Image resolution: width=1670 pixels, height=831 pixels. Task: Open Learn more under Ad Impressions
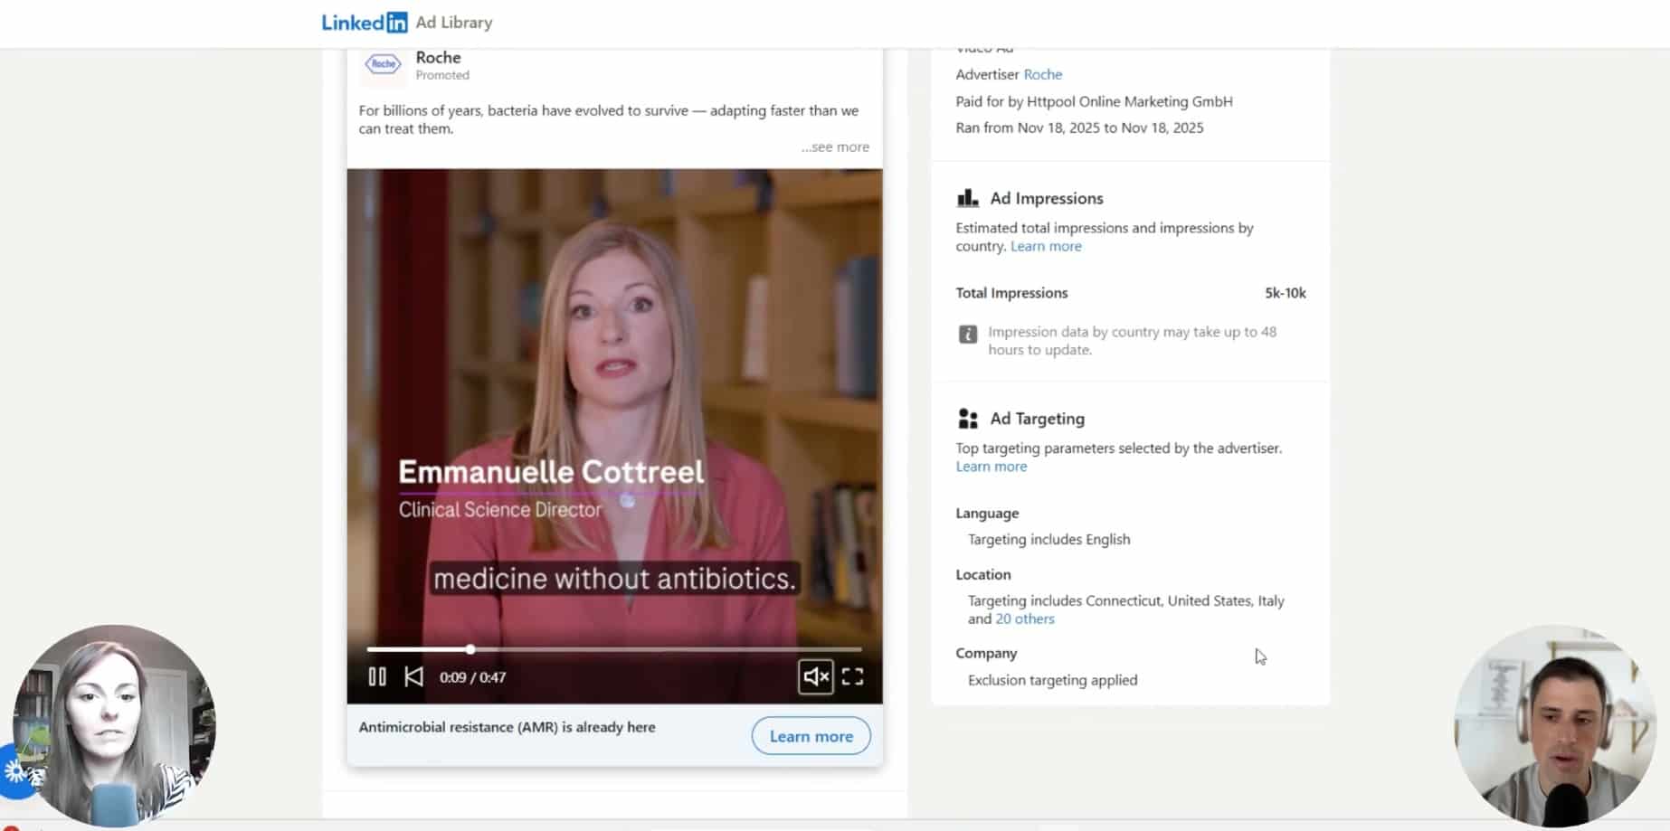[x=1046, y=246]
